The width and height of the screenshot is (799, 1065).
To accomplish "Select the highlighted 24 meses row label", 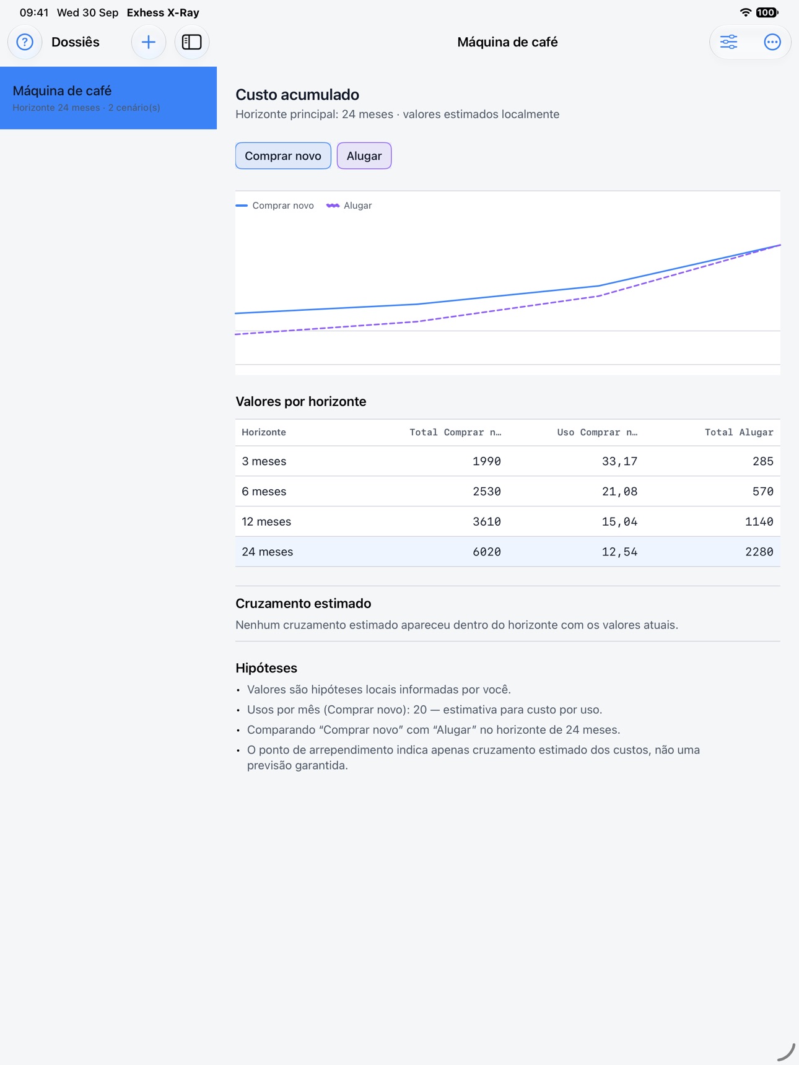I will (268, 552).
